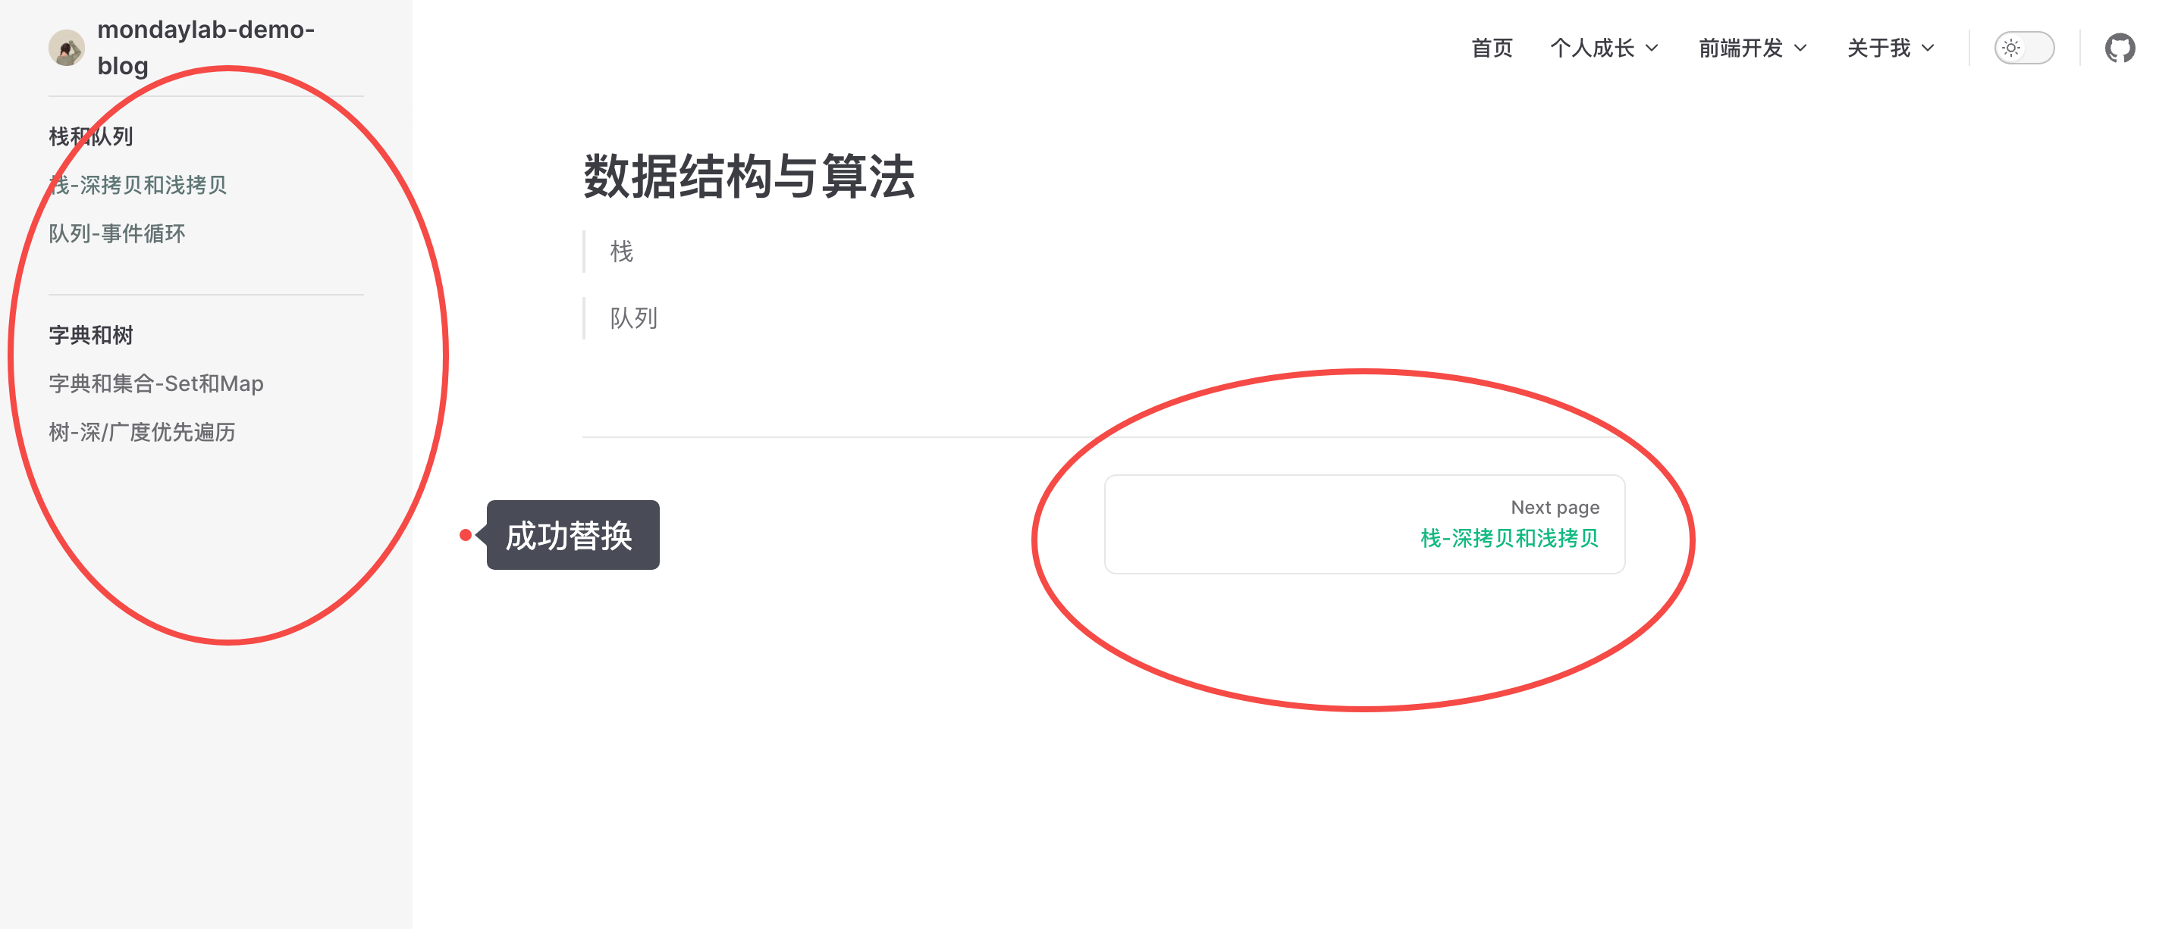Click the 栈 blockquote text
The image size is (2178, 929).
[621, 252]
